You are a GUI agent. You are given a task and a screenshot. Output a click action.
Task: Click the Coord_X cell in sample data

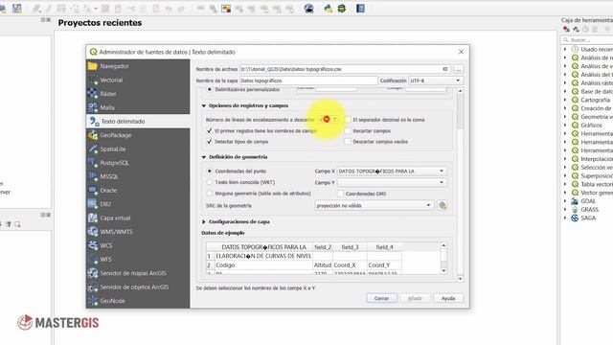(350, 264)
